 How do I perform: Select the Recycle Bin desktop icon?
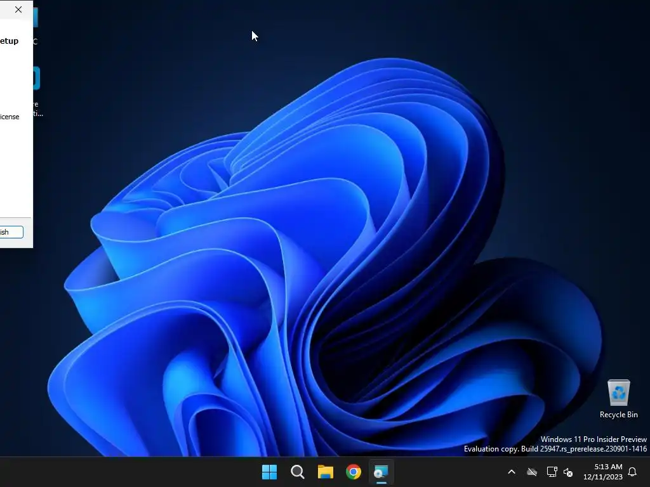[618, 398]
